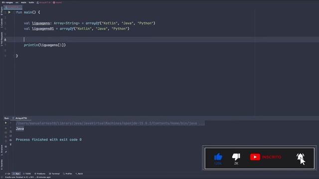
Task: Open the Favorites tool window
Action: 2,165
